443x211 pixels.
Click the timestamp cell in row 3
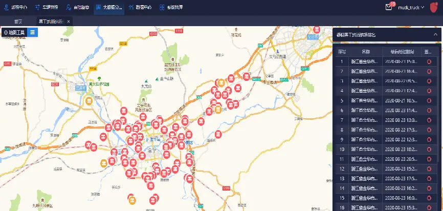(x=402, y=81)
